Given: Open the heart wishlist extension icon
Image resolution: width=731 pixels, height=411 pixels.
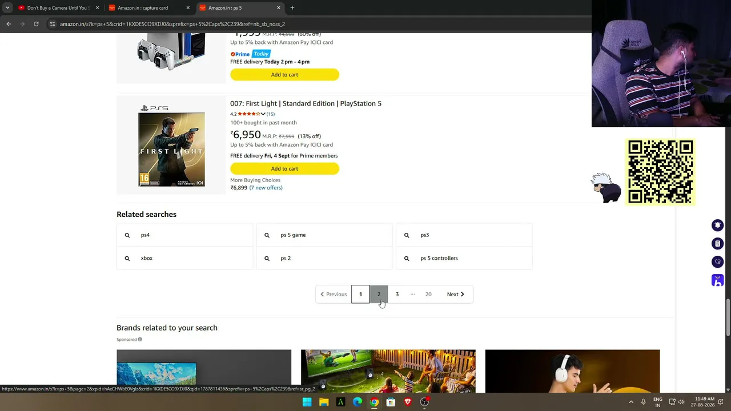Looking at the screenshot, I should pos(717,262).
